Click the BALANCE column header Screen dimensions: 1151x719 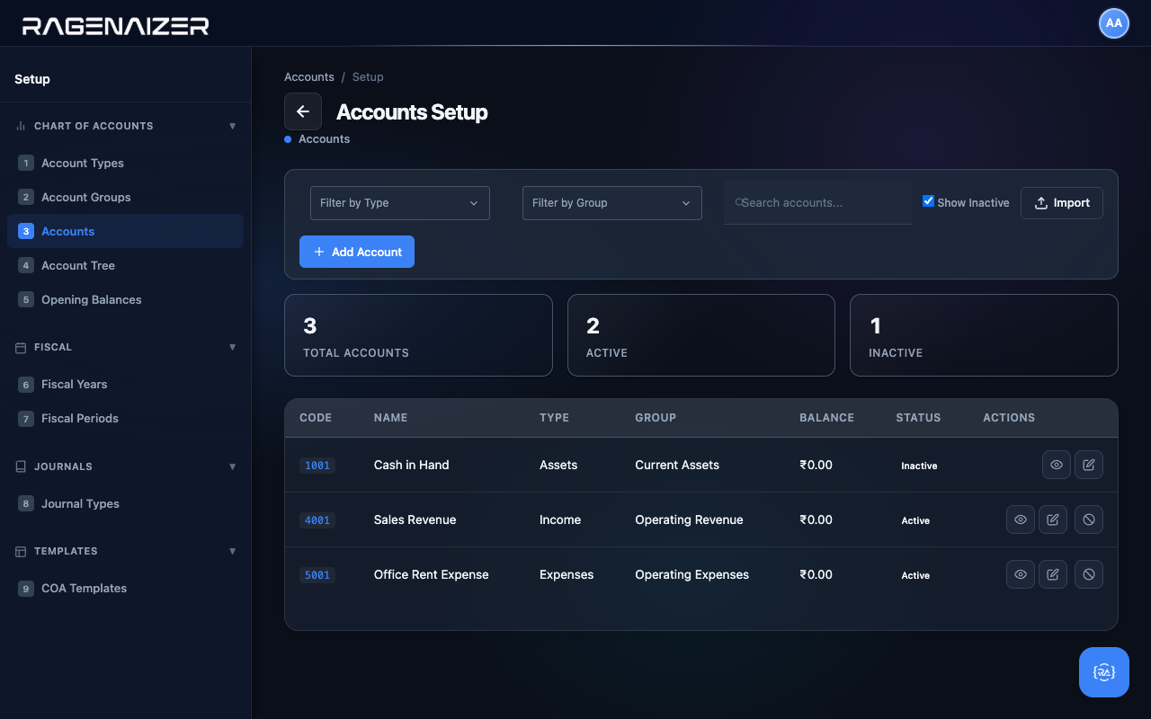click(826, 418)
